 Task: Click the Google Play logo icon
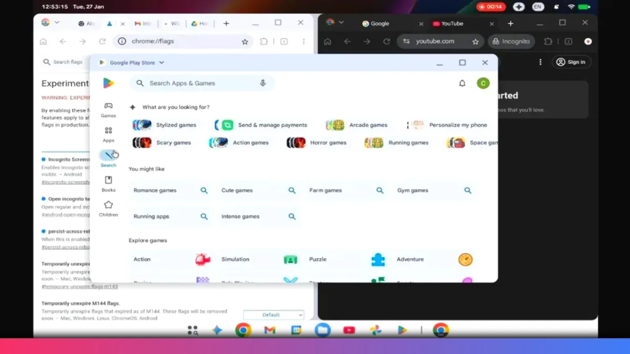(x=108, y=83)
